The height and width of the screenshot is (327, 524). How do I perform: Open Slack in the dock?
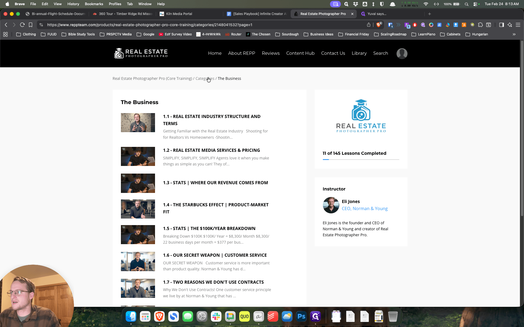[x=216, y=316]
